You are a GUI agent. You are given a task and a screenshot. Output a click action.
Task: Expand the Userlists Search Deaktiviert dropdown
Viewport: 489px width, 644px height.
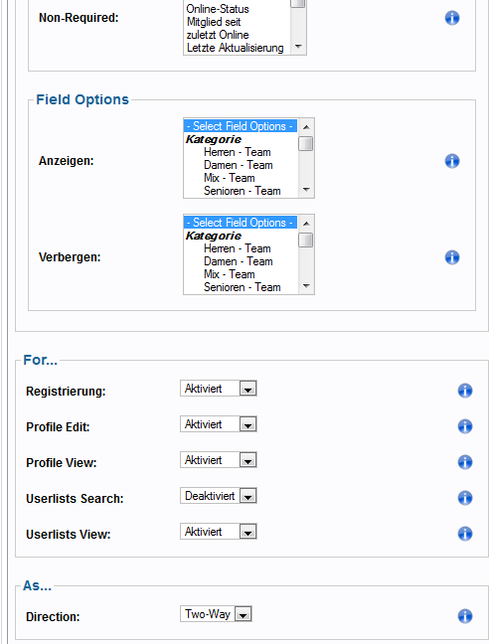click(219, 496)
